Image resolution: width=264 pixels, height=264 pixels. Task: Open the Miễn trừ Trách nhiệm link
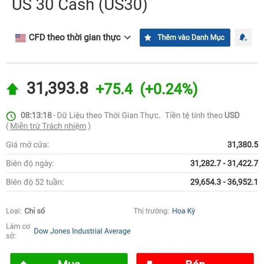pyautogui.click(x=48, y=126)
